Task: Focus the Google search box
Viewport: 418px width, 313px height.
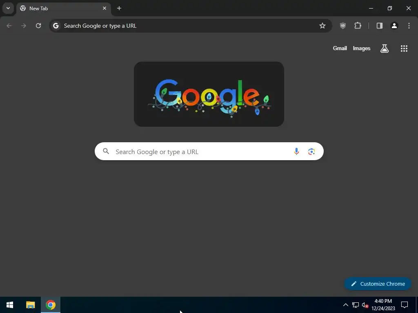Action: point(209,152)
